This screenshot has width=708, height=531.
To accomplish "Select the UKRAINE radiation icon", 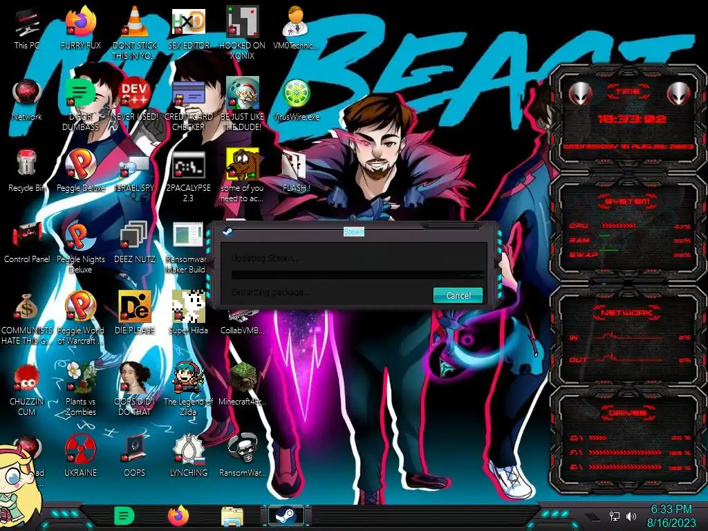I will click(80, 456).
